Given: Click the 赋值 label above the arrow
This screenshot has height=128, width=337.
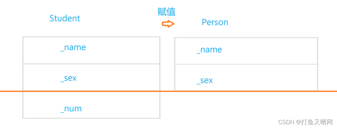Looking at the screenshot, I should point(166,12).
